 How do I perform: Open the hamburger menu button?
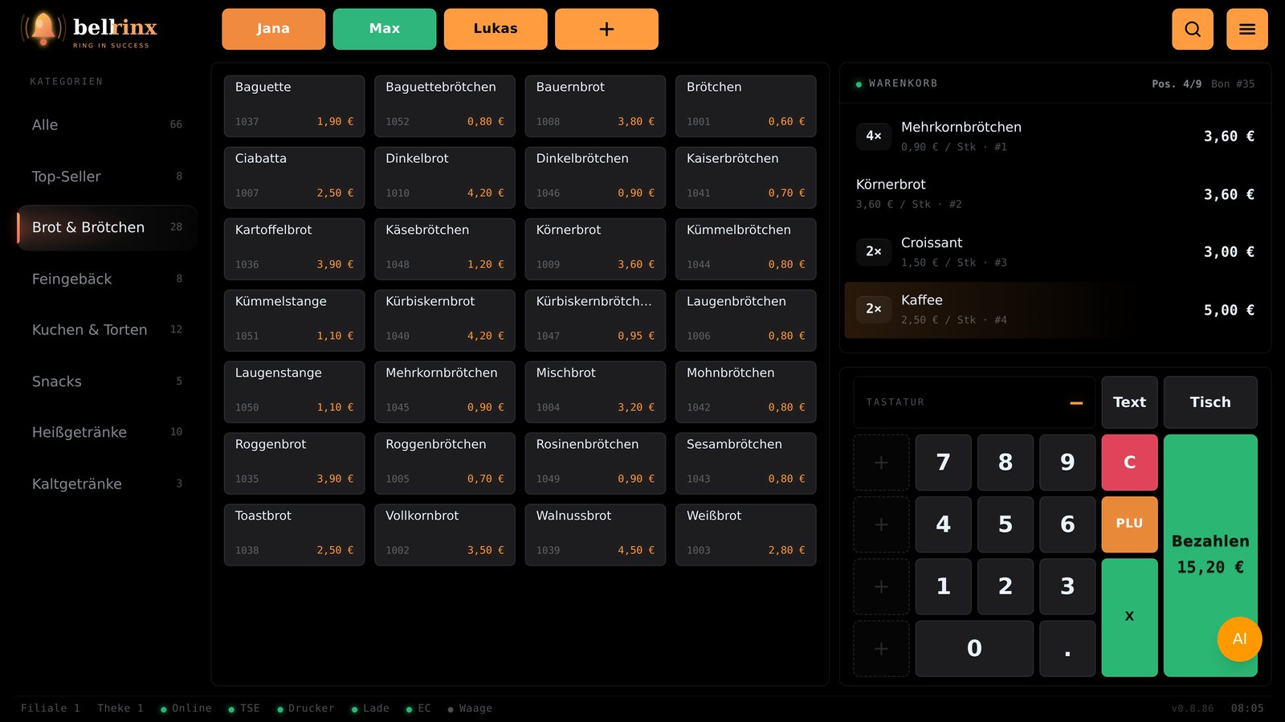[1247, 29]
